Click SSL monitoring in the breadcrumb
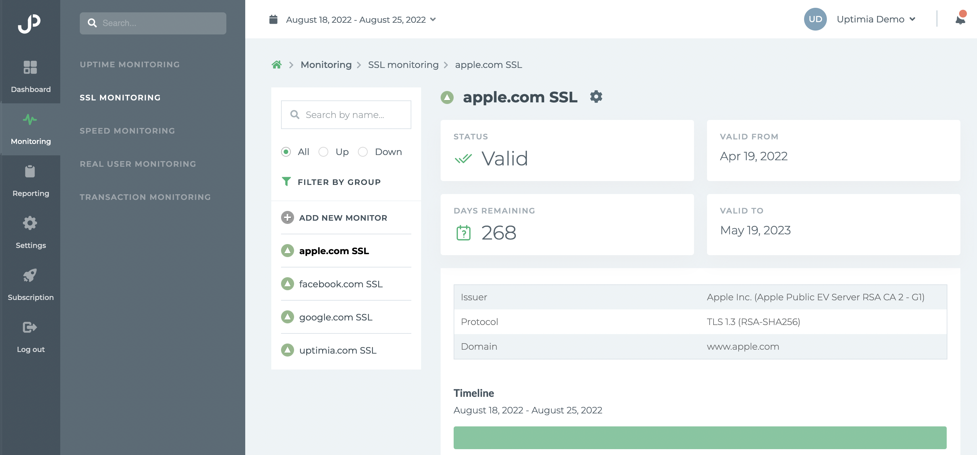Viewport: 977px width, 455px height. 403,65
